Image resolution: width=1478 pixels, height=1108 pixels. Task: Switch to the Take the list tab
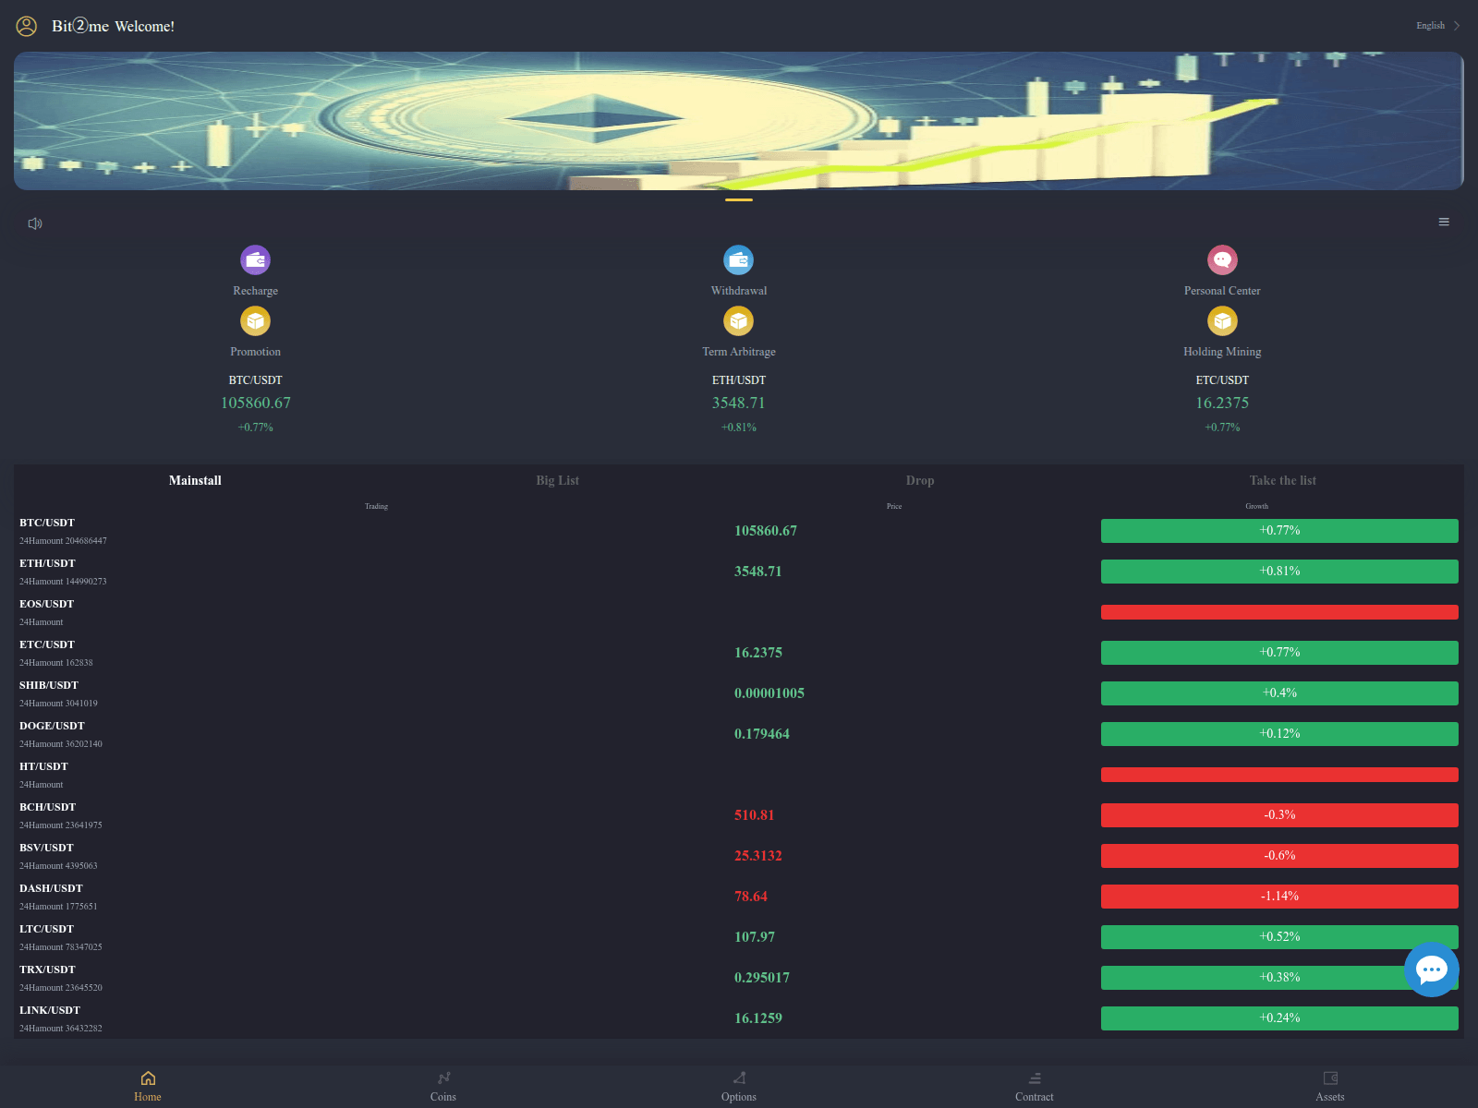pyautogui.click(x=1283, y=480)
